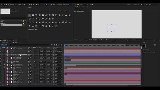Toggle visibility of selected Shape Layer row
Screen dimensions: 160x90
click(1, 54)
